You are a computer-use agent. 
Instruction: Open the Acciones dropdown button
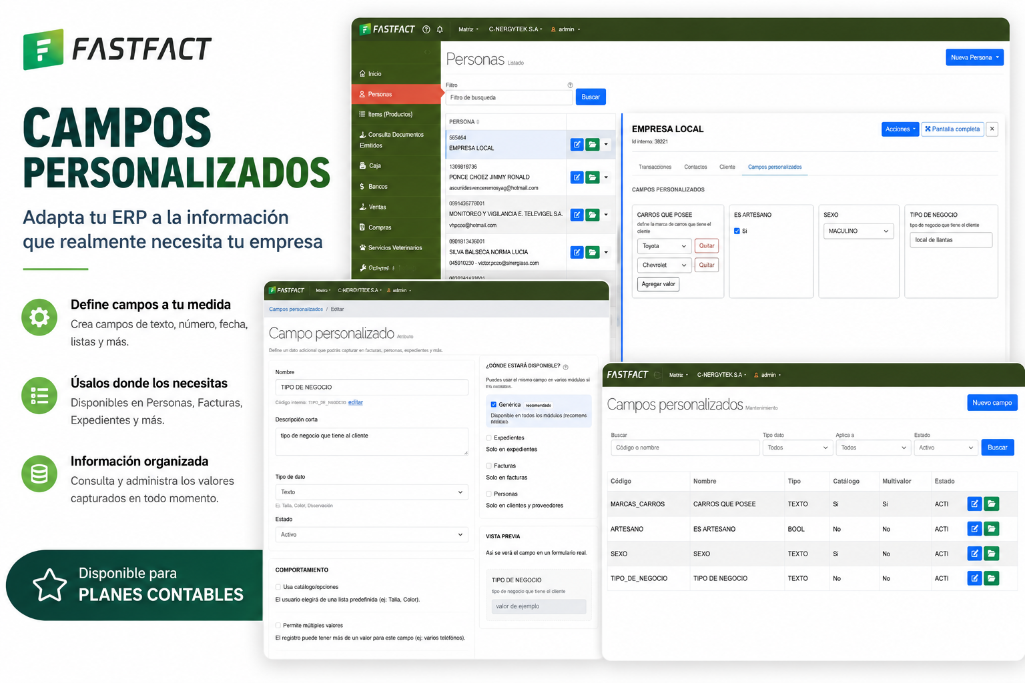(x=900, y=129)
